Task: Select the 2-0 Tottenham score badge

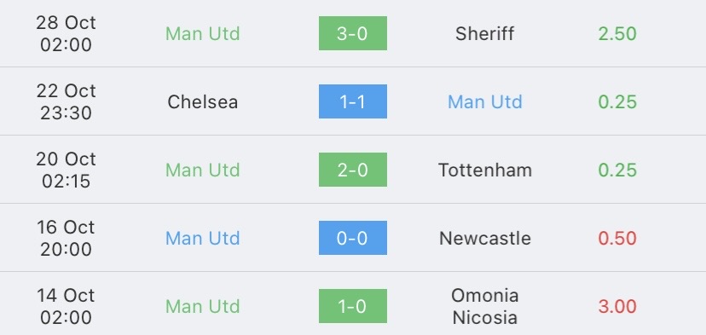Action: (x=352, y=170)
